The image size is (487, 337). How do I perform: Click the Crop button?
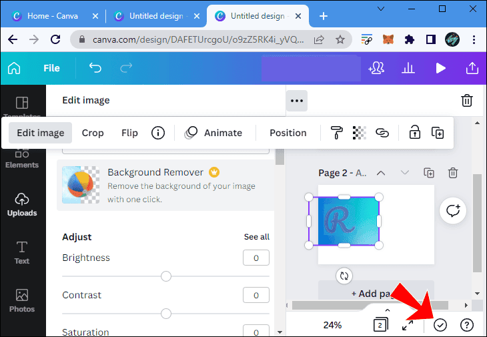point(93,133)
